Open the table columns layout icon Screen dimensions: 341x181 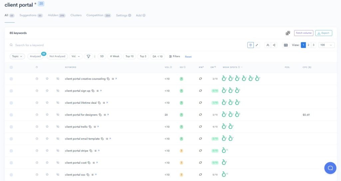coord(285,45)
